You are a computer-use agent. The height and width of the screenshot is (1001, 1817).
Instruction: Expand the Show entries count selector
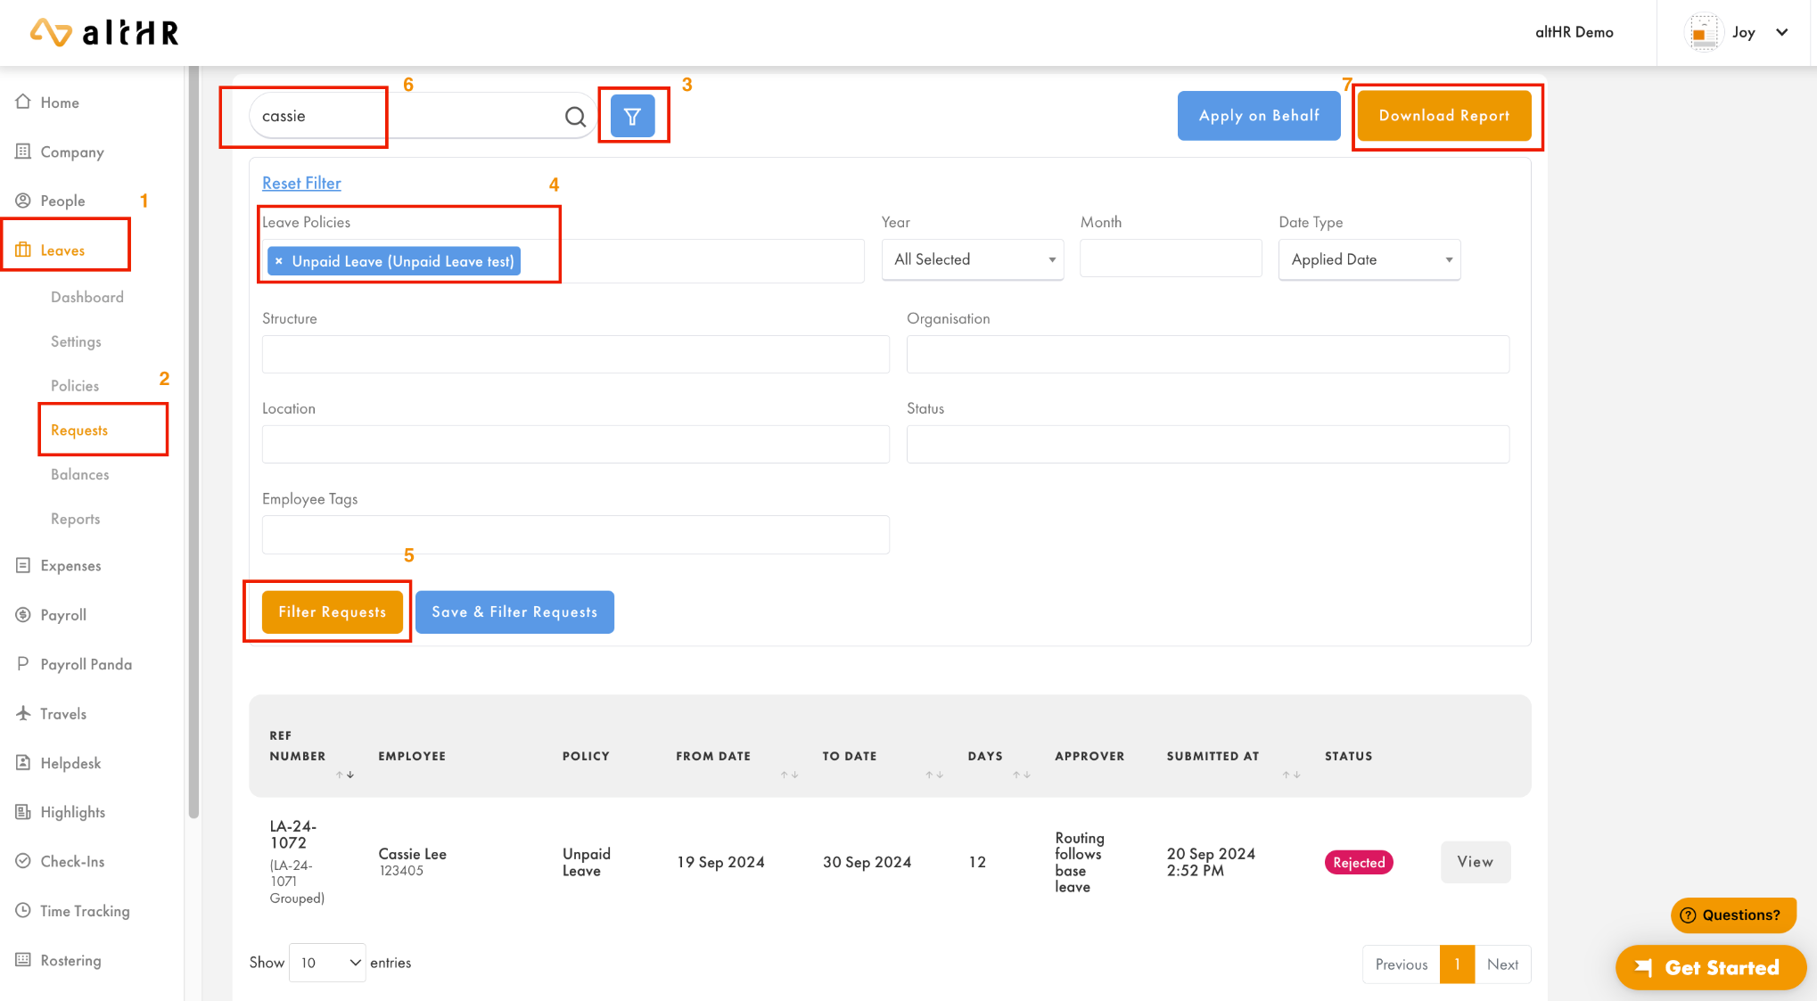pyautogui.click(x=327, y=963)
